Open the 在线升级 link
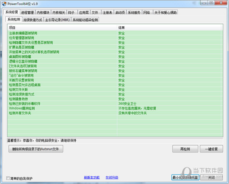The height and width of the screenshot is (184, 229). (112, 177)
